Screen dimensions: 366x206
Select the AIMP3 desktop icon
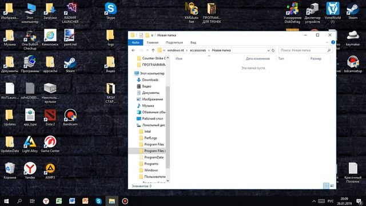[x=50, y=171]
